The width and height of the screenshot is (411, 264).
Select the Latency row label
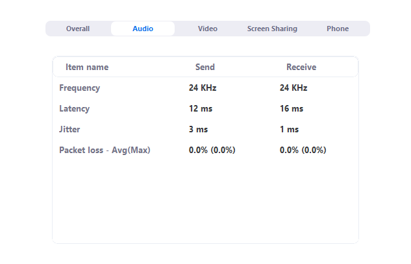[x=75, y=109]
